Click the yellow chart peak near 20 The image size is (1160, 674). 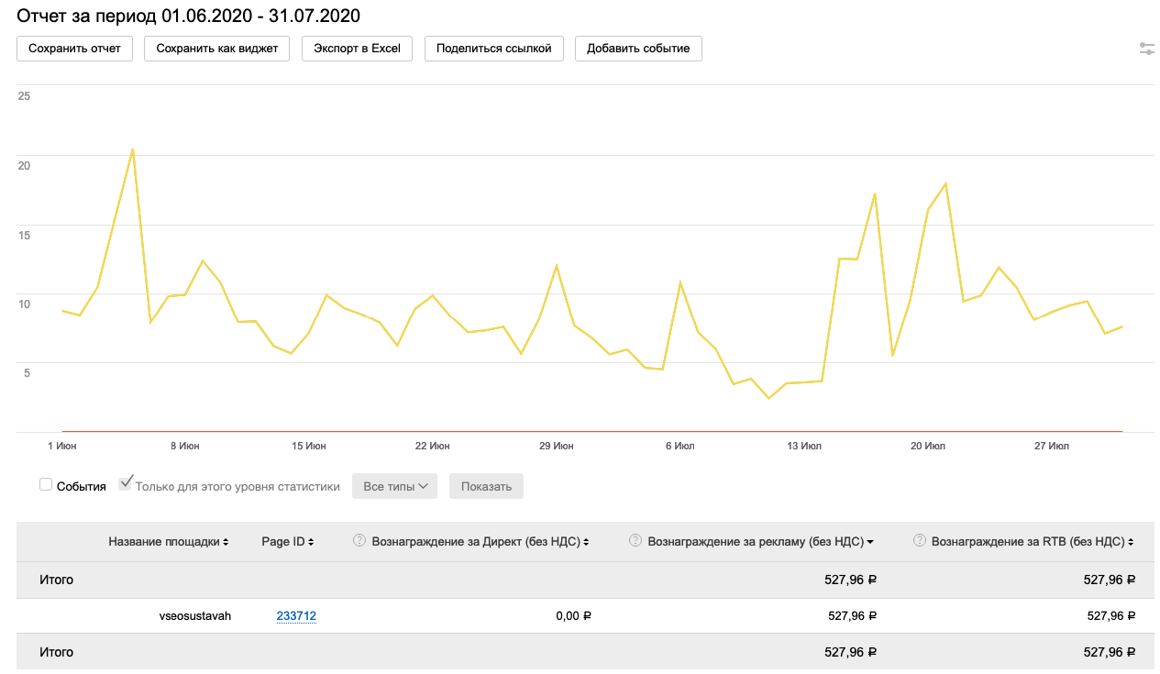(133, 149)
